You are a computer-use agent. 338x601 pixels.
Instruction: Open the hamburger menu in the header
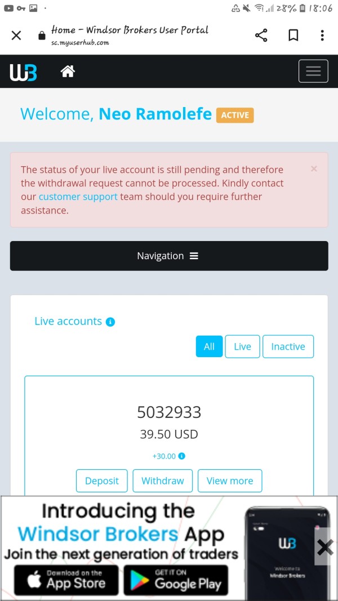click(x=313, y=71)
